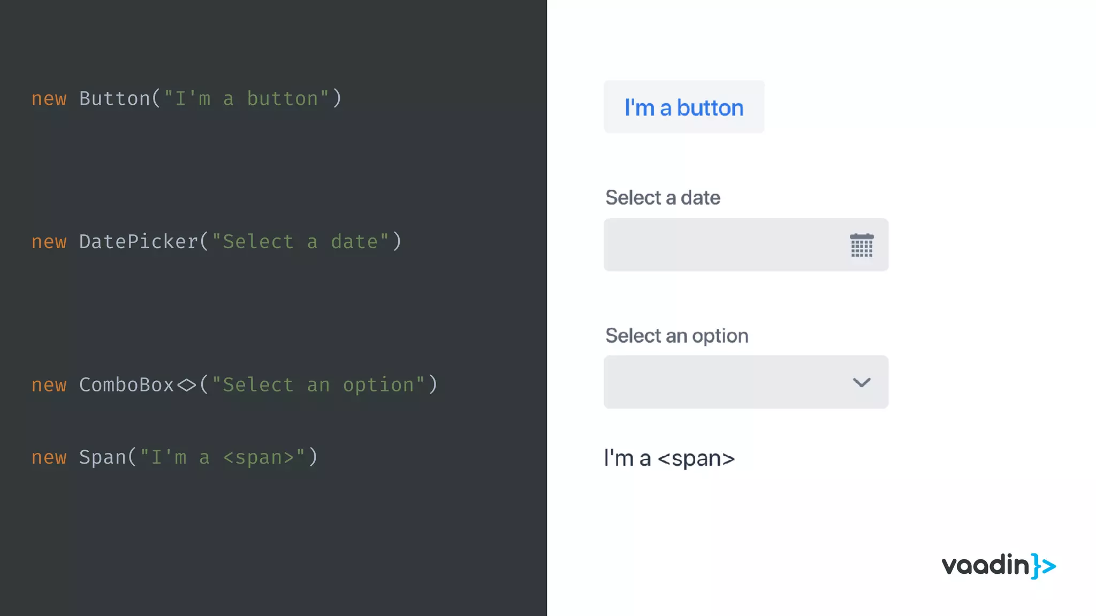Click the Select an option label
Image resolution: width=1096 pixels, height=616 pixels.
676,336
